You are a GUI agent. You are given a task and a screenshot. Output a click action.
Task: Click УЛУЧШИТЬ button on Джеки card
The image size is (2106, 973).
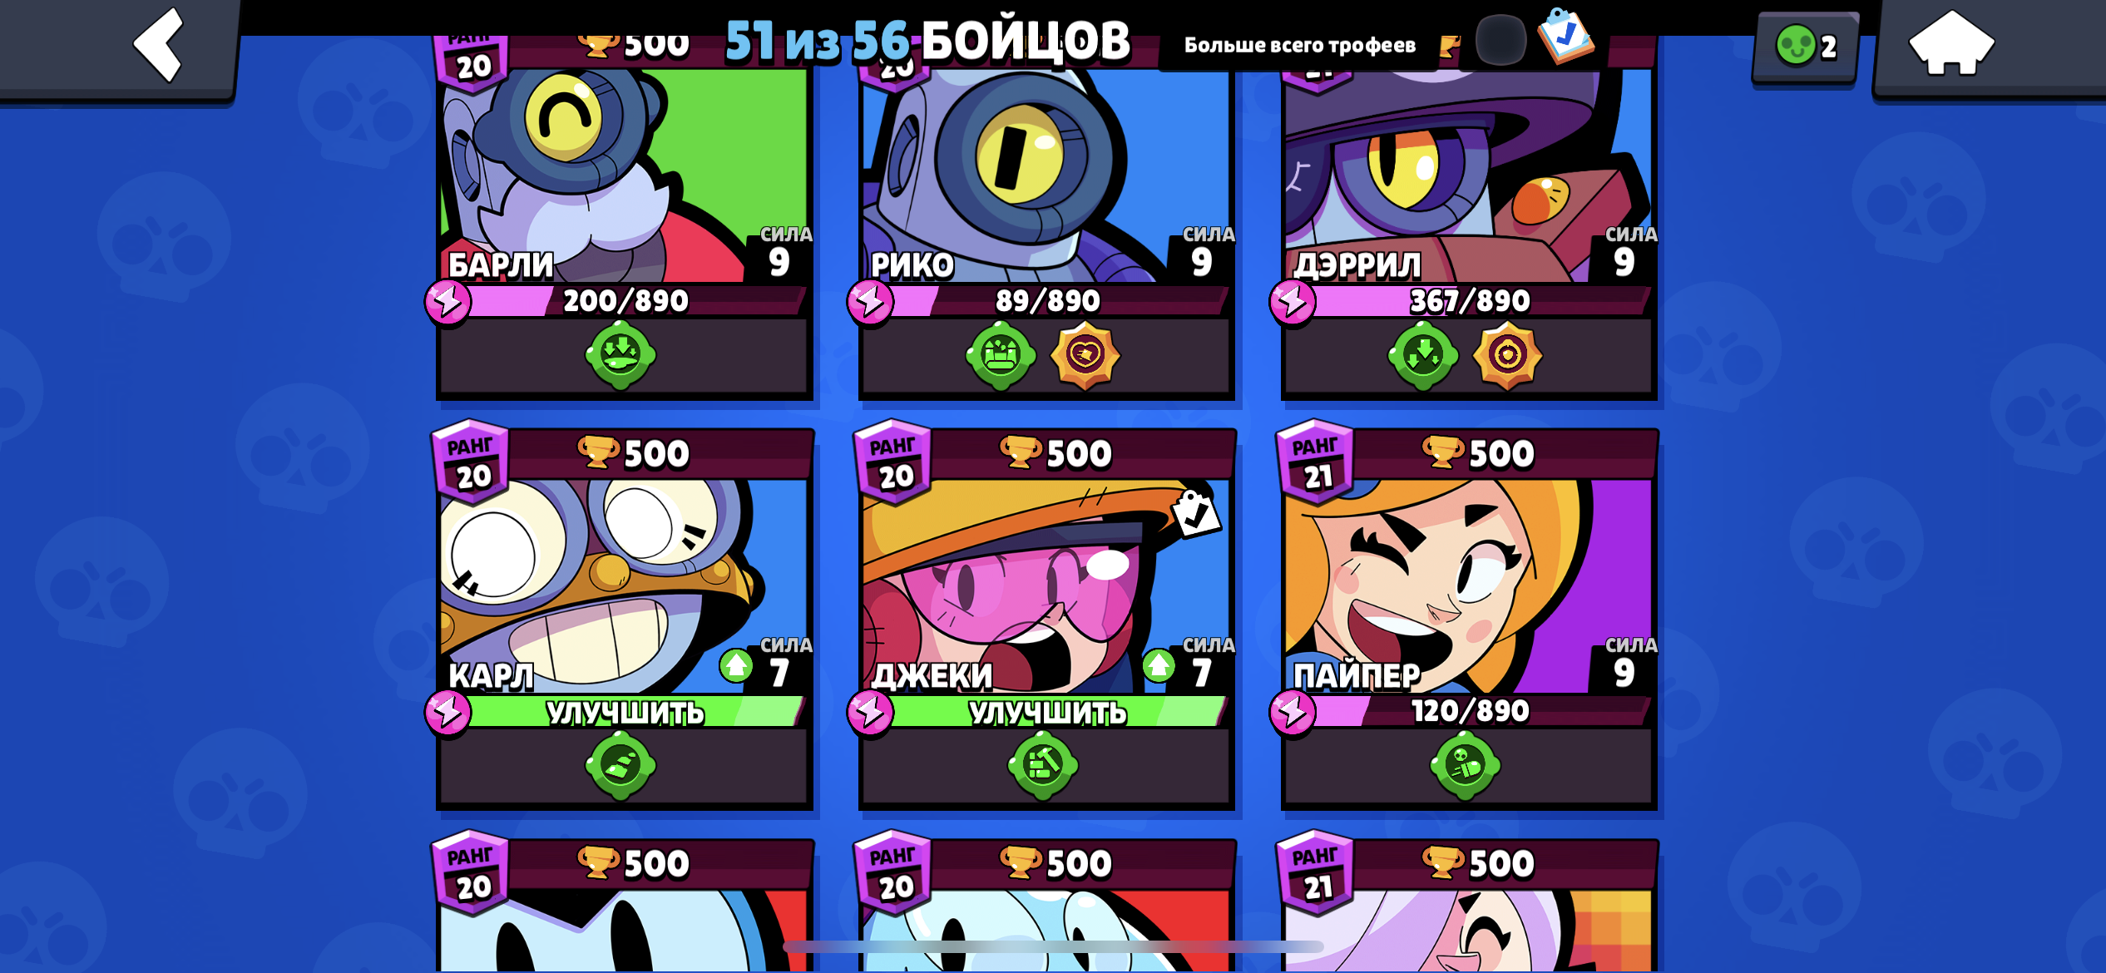1048,713
